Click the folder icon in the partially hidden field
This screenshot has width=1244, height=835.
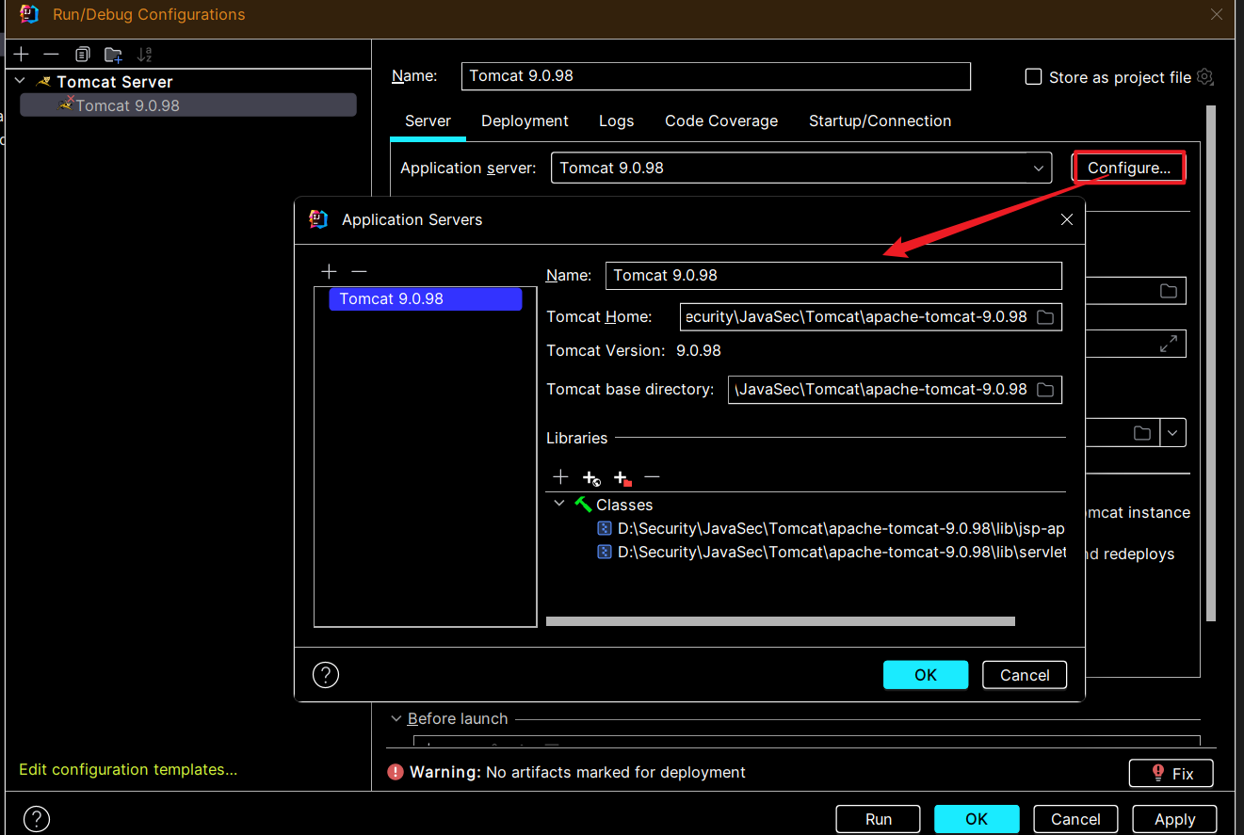click(x=1169, y=291)
